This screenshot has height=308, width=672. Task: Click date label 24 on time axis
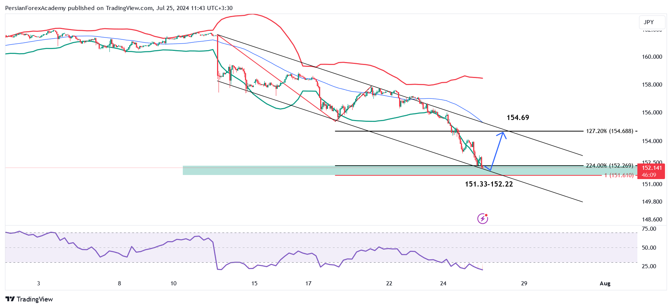click(443, 283)
